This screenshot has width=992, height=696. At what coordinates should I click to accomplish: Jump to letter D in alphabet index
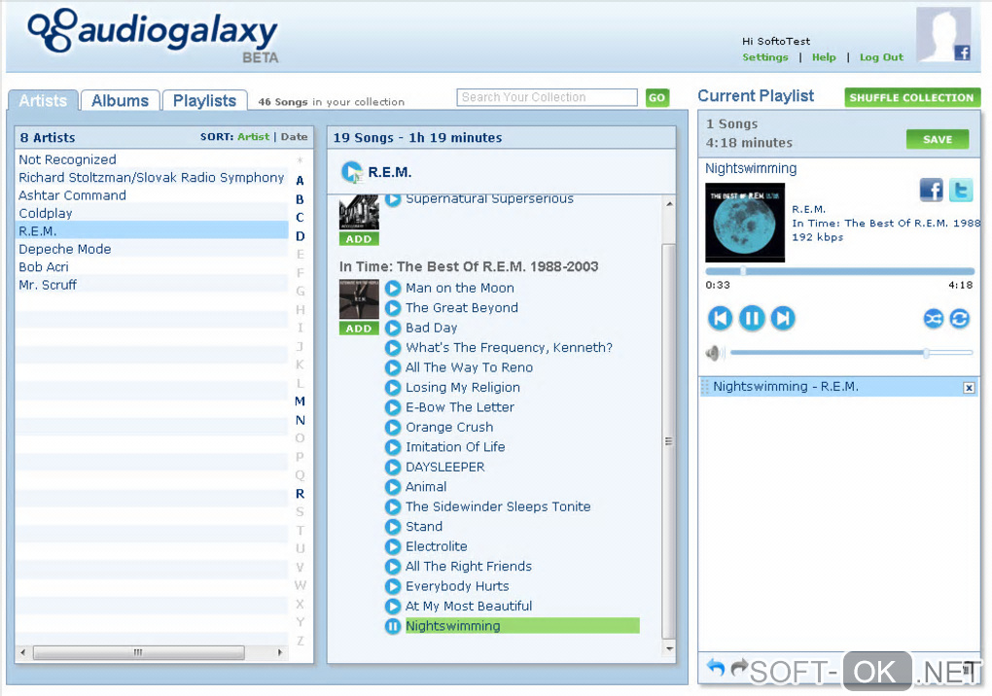pyautogui.click(x=300, y=236)
